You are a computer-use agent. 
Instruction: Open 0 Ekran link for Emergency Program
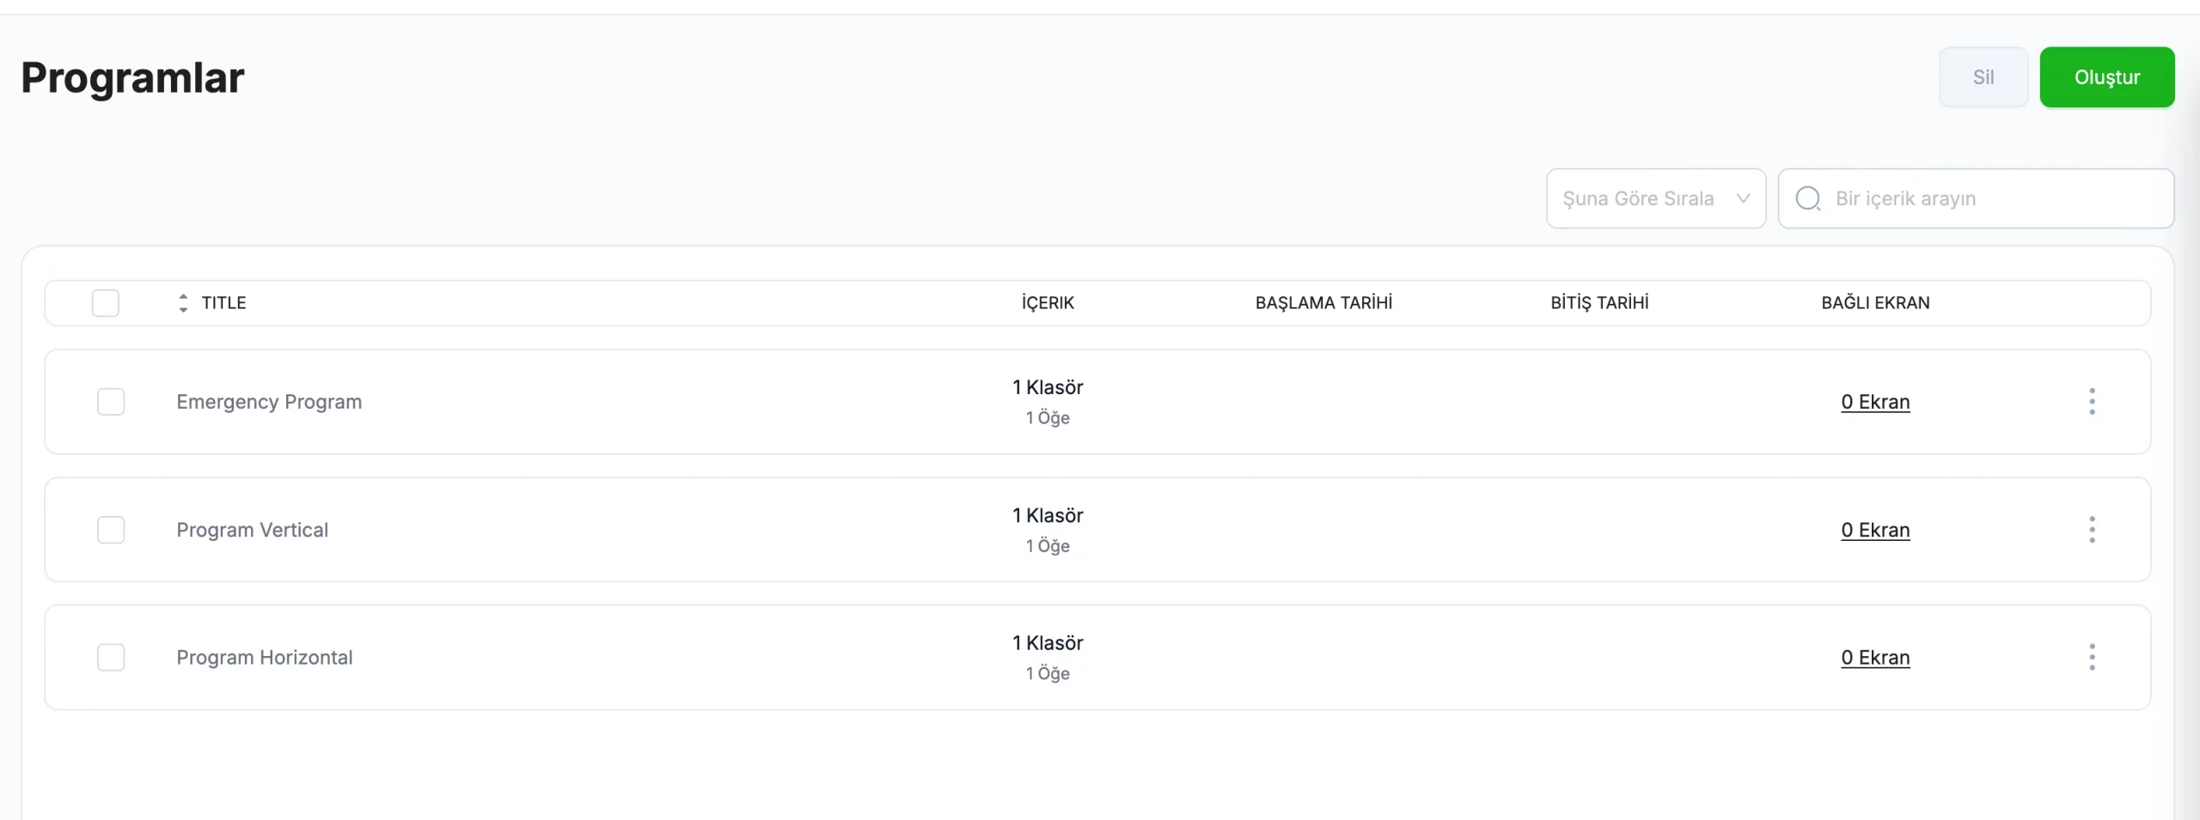[x=1875, y=402]
